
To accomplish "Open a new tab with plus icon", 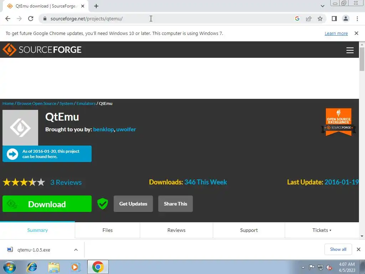I will tap(96, 6).
